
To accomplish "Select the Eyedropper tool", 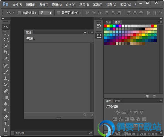I will (x=6, y=59).
